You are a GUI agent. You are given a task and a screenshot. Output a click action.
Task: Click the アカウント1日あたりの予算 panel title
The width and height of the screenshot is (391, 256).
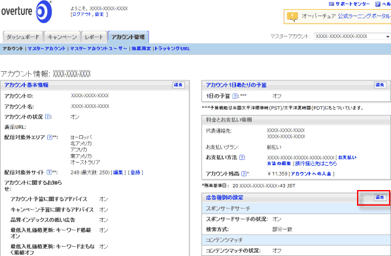pyautogui.click(x=236, y=85)
